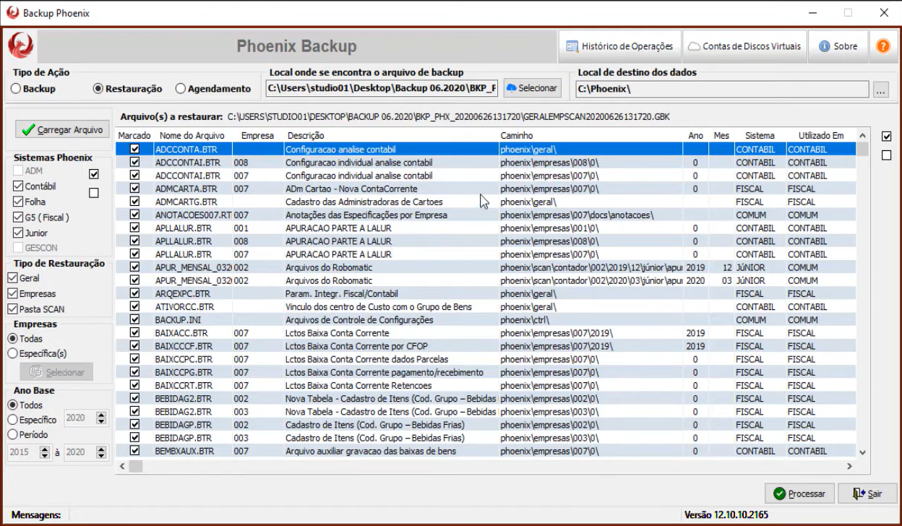The height and width of the screenshot is (526, 902).
Task: Select the BEMBXAUX.BTR file name
Action: (184, 451)
